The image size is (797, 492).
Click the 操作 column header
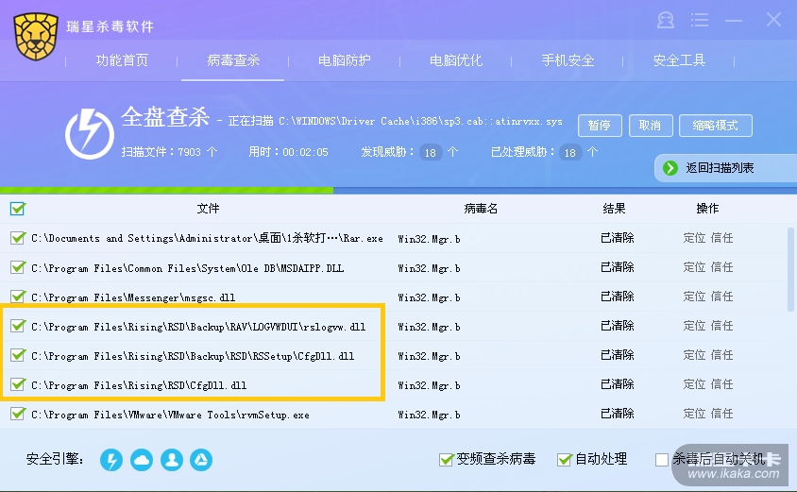707,209
